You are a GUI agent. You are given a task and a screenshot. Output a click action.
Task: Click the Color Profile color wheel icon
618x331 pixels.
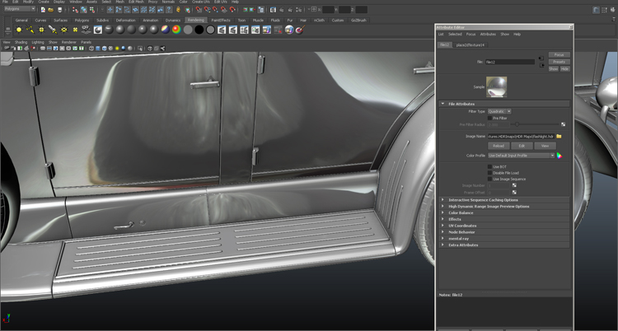tap(559, 155)
